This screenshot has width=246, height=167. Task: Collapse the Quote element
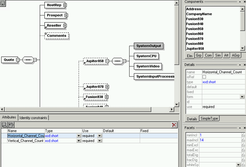(x=18, y=60)
